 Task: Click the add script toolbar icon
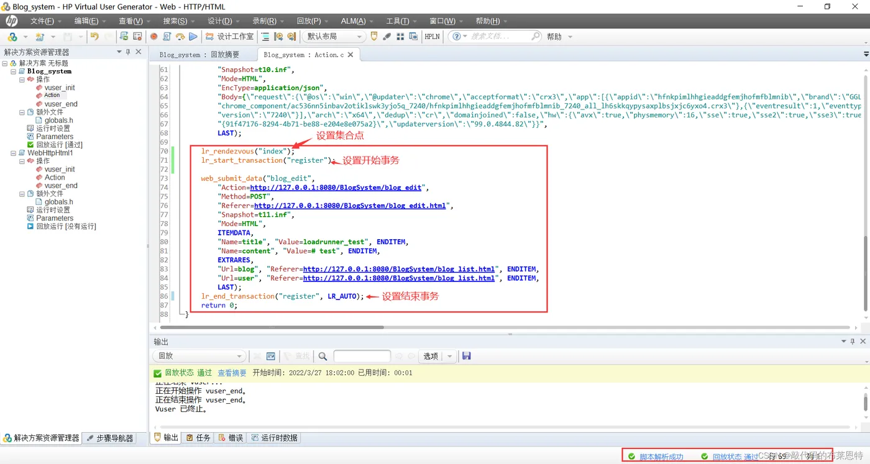click(x=40, y=37)
